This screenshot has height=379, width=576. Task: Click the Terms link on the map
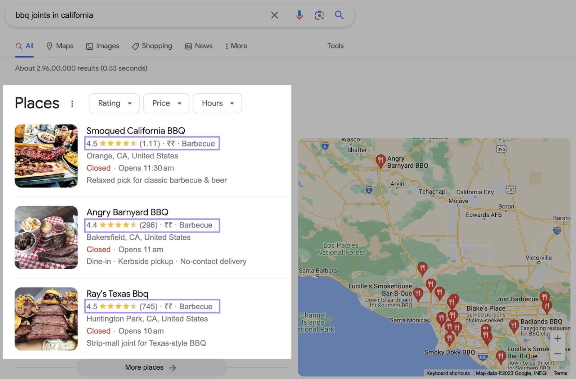tap(561, 373)
